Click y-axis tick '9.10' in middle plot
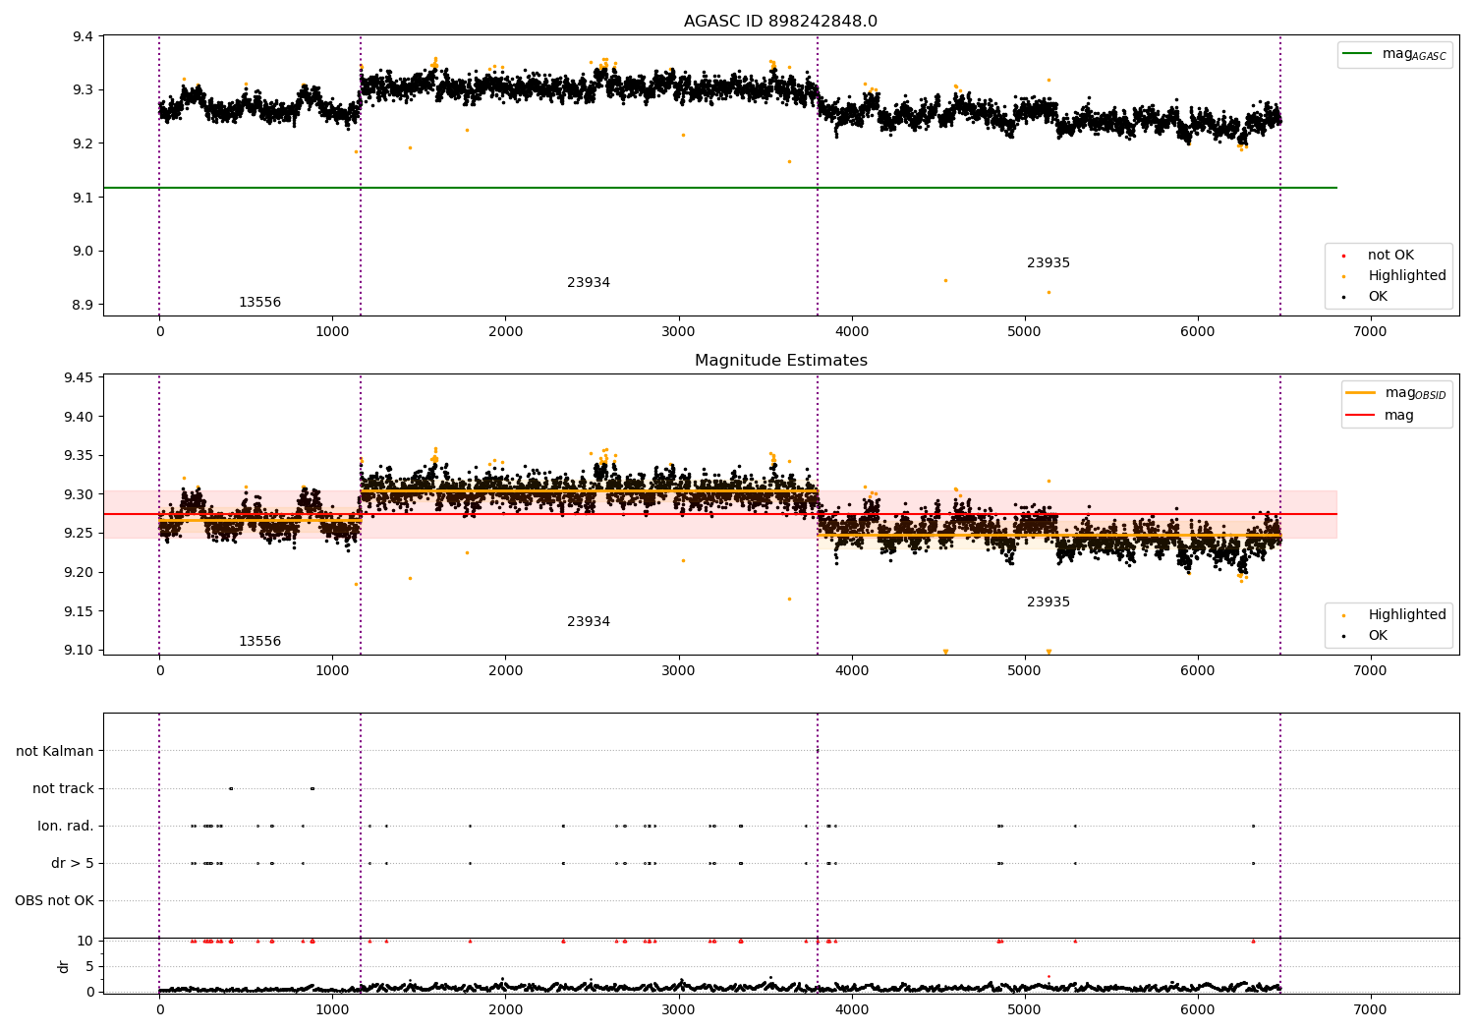1474x1032 pixels. 81,651
